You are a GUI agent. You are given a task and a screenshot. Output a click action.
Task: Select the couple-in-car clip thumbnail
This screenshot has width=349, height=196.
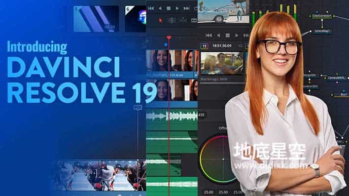[222, 63]
